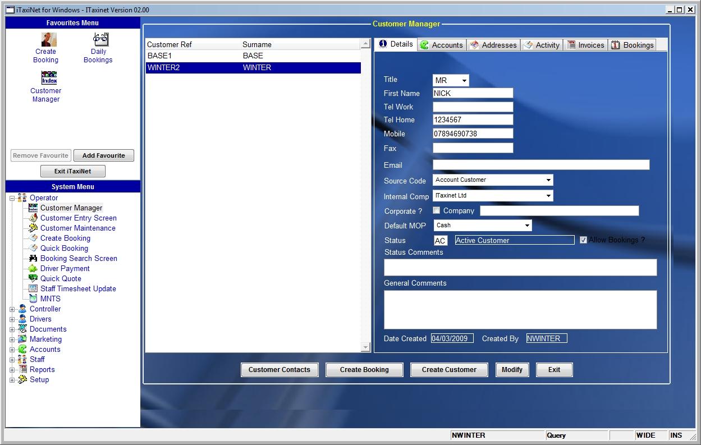This screenshot has height=445, width=701.
Task: Click the Tel Work input field
Action: (473, 107)
